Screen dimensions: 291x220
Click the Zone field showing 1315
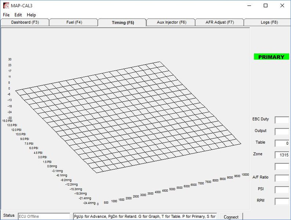(282, 155)
